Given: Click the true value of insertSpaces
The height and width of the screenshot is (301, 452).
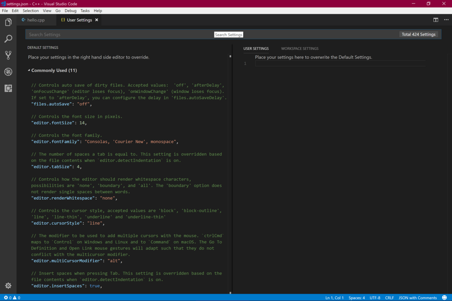Looking at the screenshot, I should [94, 286].
